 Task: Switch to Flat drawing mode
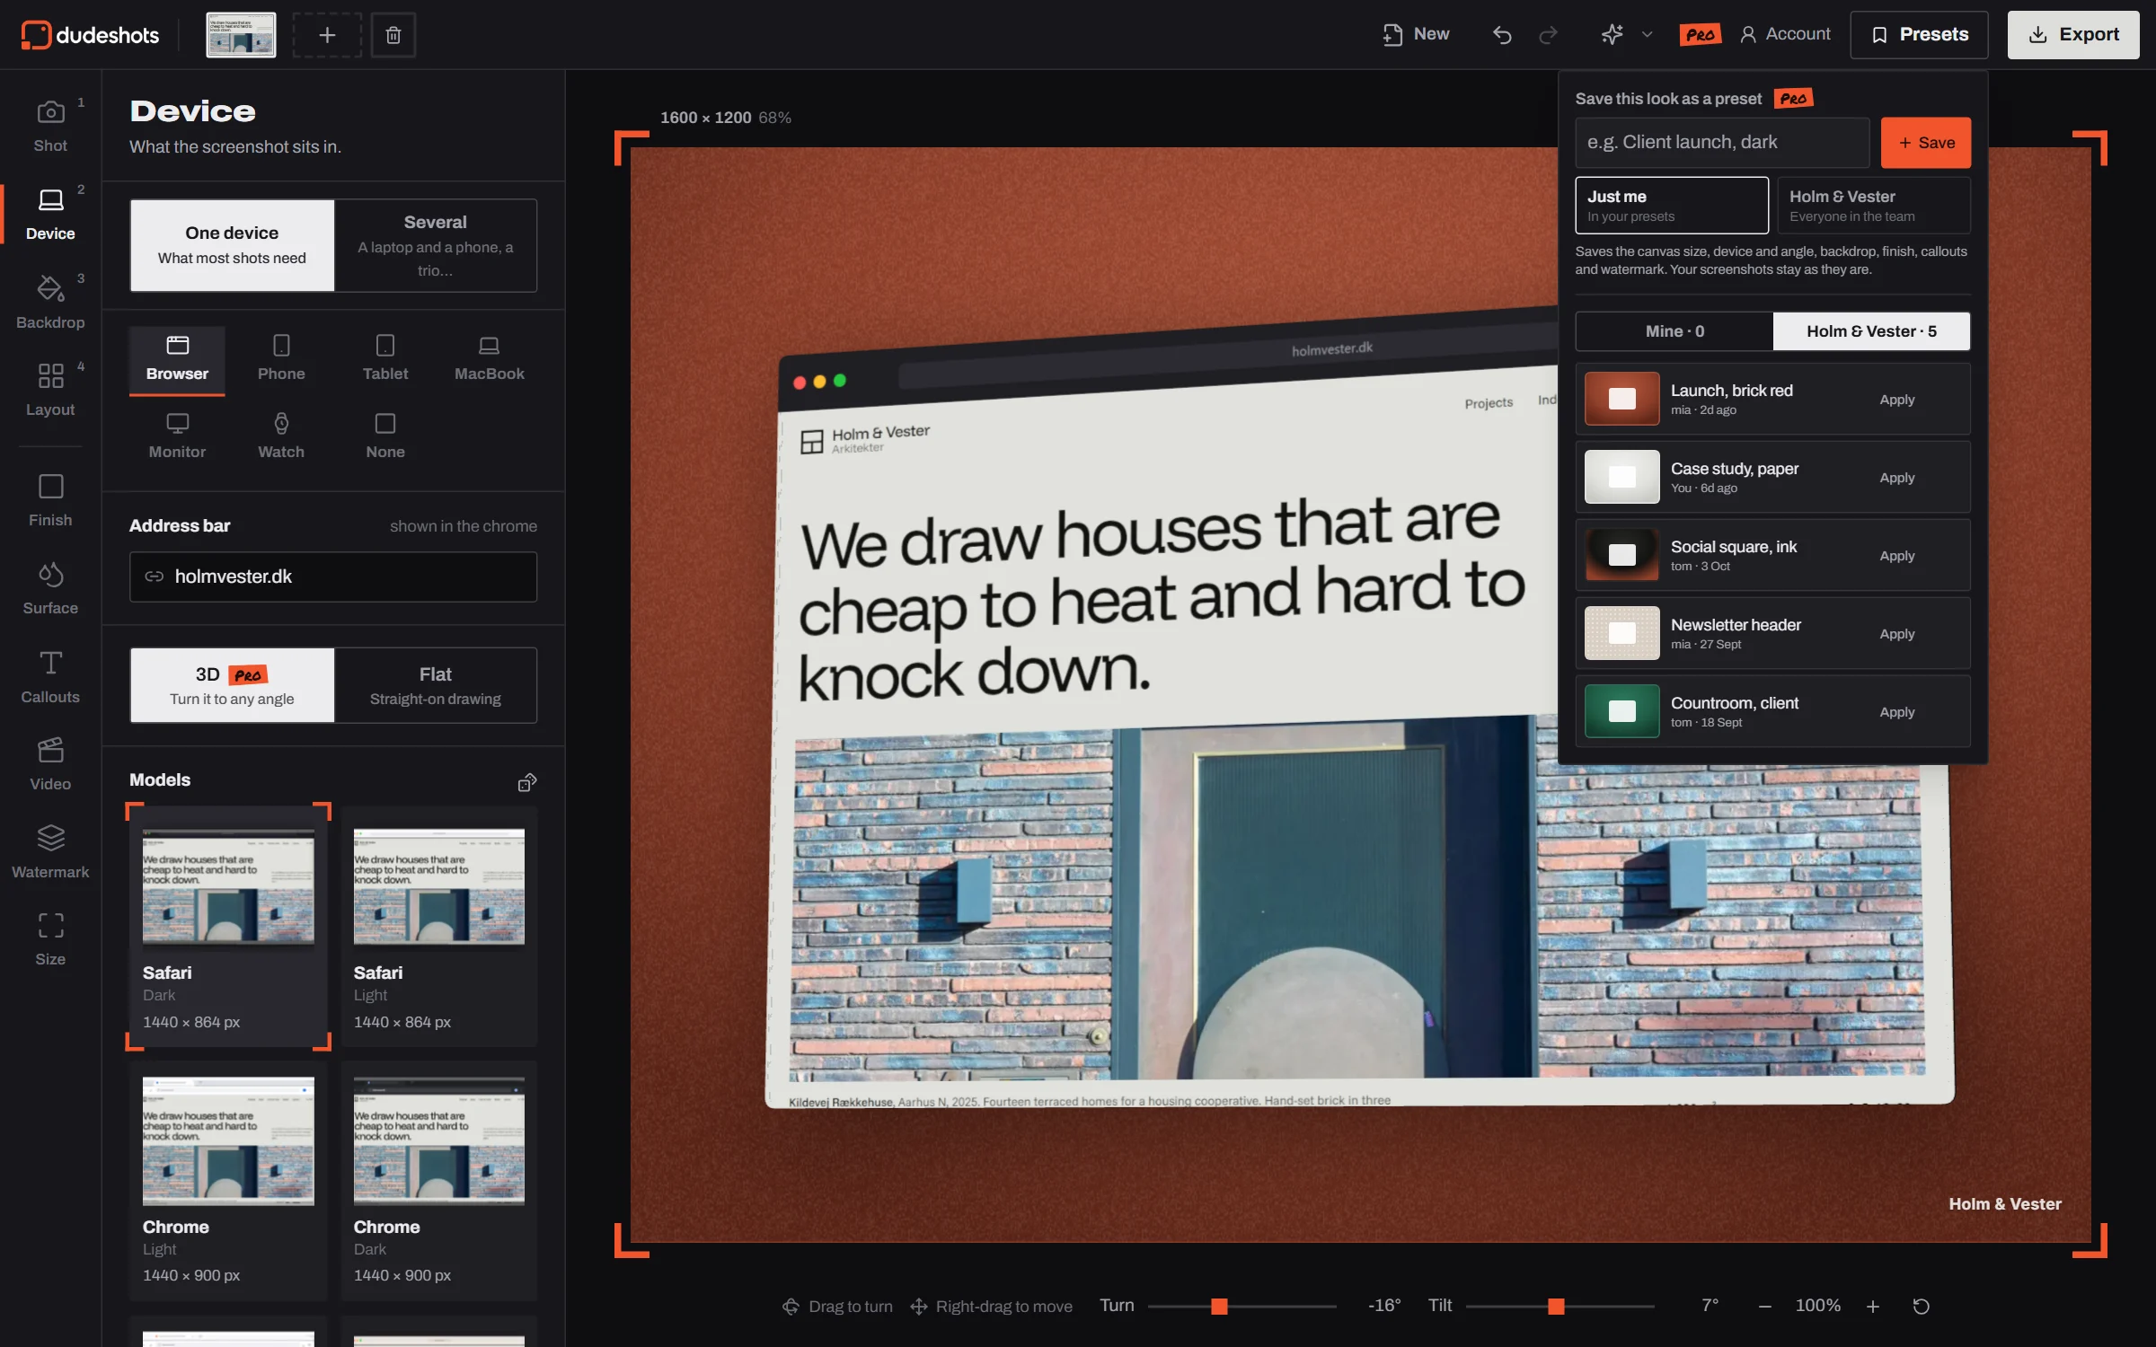[x=436, y=685]
